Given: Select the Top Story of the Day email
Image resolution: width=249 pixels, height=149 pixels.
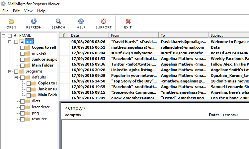Looking at the screenshot, I should 154,81.
